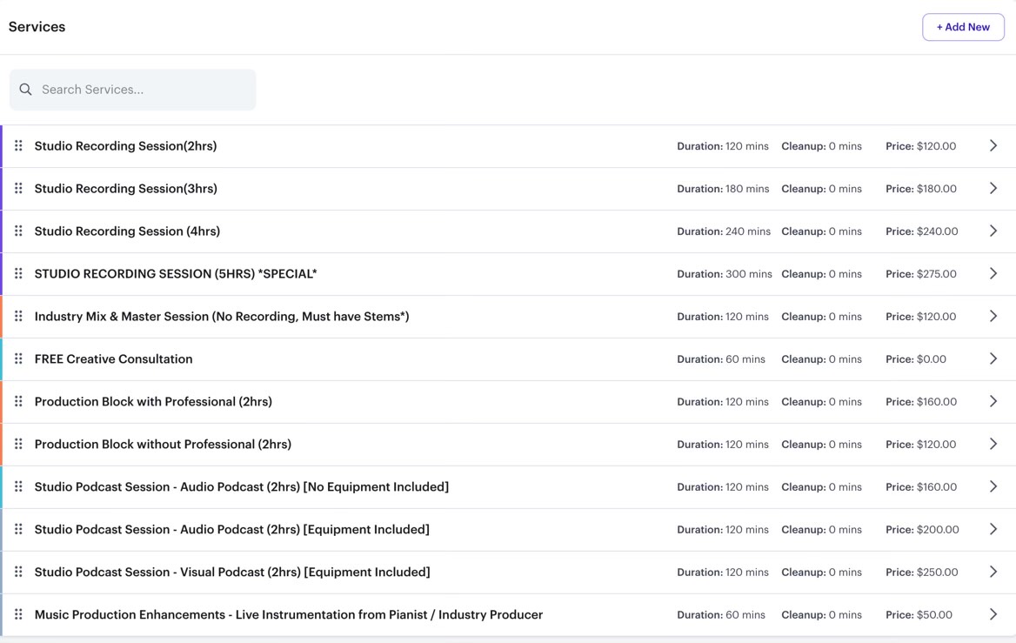Click drag handle for Studio Recording Session(3hrs)
Screen dimensions: 1016x643
click(x=18, y=189)
